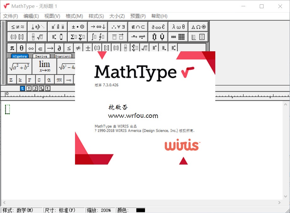Open the matrix templates palette
Image resolution: width=290 pixels, height=213 pixels.
(178, 37)
